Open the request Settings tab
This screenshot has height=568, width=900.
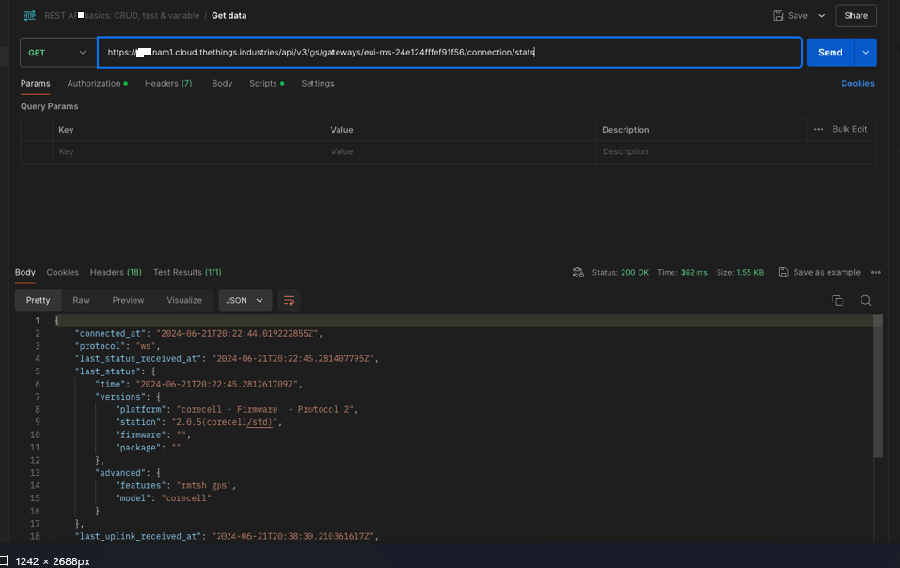click(318, 83)
